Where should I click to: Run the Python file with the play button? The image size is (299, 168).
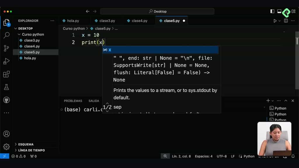274,21
